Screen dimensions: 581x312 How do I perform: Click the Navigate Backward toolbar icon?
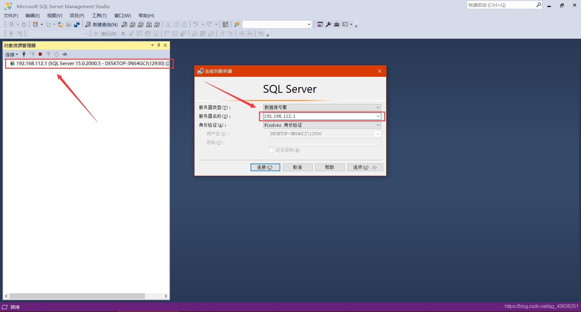pos(11,24)
